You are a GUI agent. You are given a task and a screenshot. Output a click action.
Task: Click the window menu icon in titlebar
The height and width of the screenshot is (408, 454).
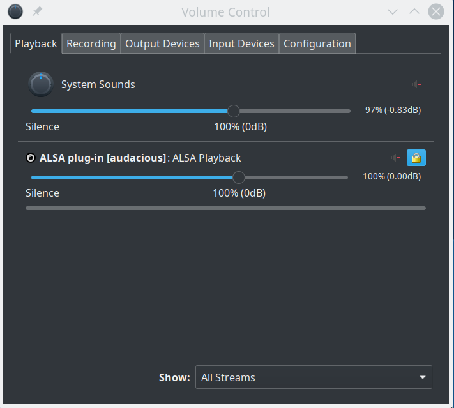(x=15, y=11)
